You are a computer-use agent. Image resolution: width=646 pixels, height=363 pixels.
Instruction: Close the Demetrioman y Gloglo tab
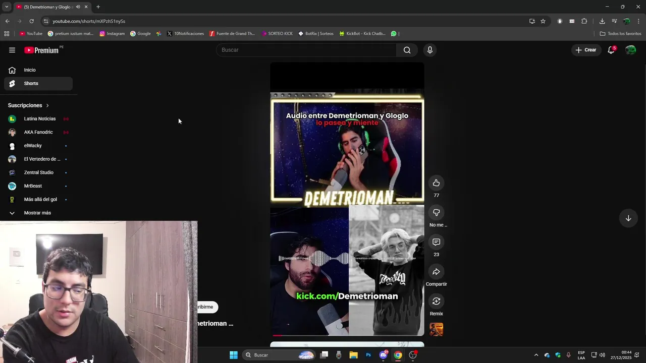[x=86, y=7]
